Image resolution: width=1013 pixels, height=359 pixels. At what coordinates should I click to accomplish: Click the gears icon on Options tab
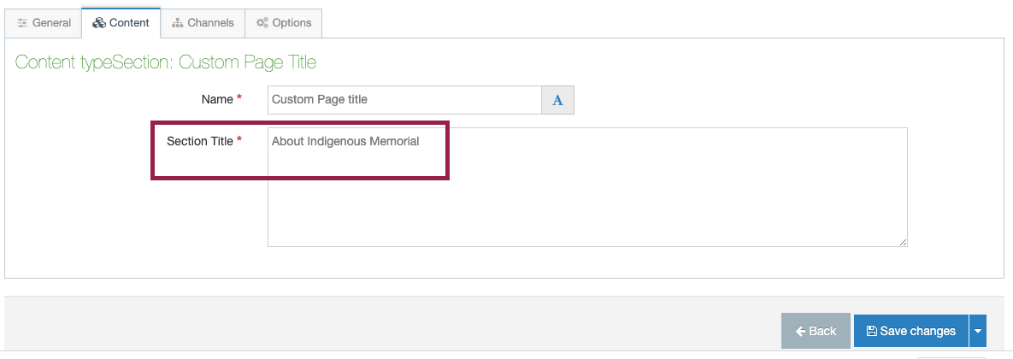[x=262, y=22]
